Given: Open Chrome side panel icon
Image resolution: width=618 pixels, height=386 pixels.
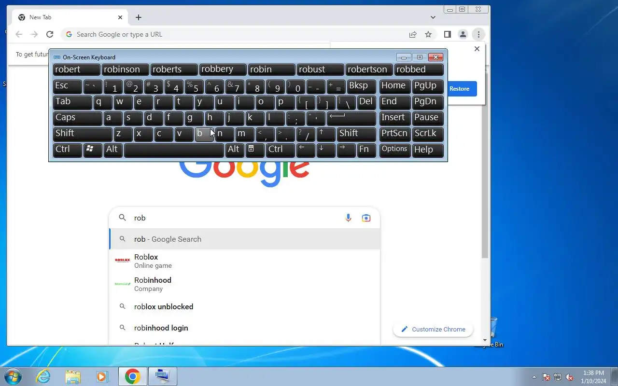Looking at the screenshot, I should click(448, 34).
